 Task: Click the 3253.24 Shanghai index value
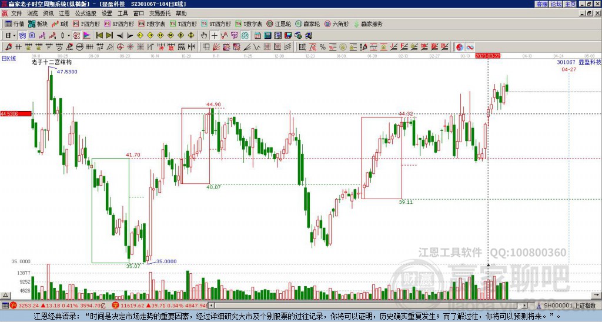point(29,306)
